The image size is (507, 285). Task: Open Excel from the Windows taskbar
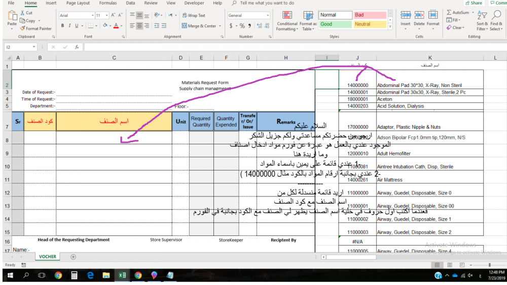122,275
